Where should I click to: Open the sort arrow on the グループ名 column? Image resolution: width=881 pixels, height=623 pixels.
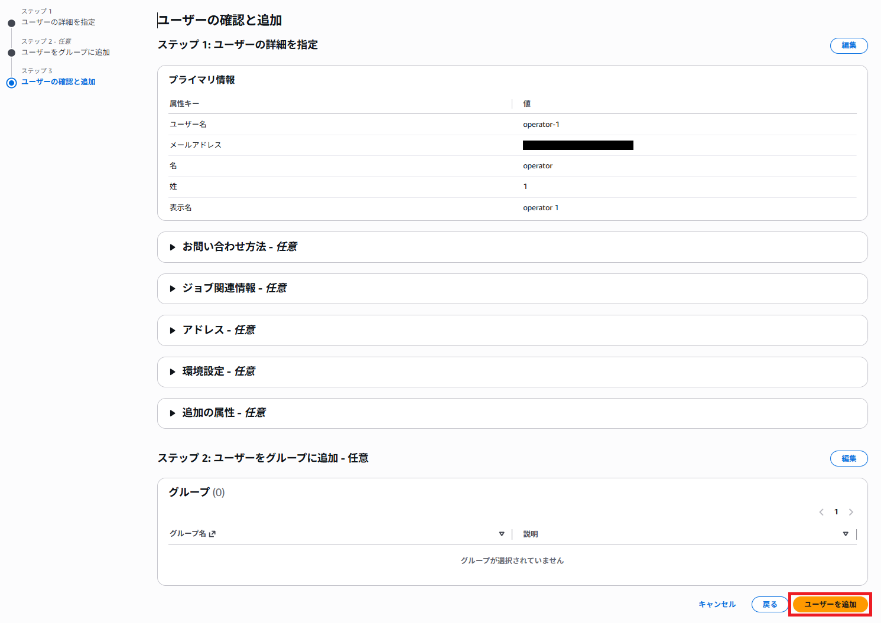click(x=502, y=533)
